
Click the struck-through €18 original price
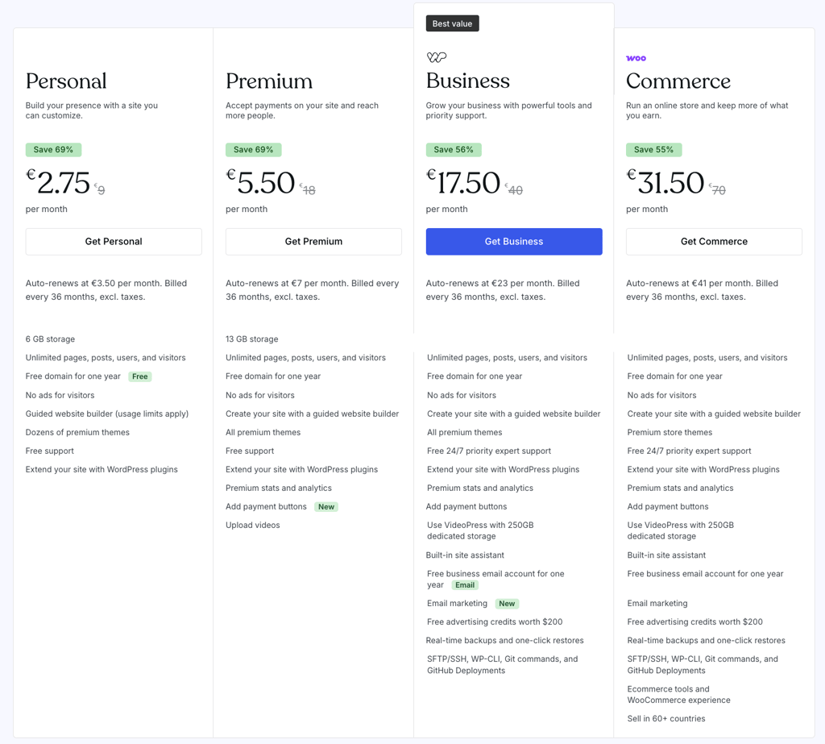click(308, 189)
